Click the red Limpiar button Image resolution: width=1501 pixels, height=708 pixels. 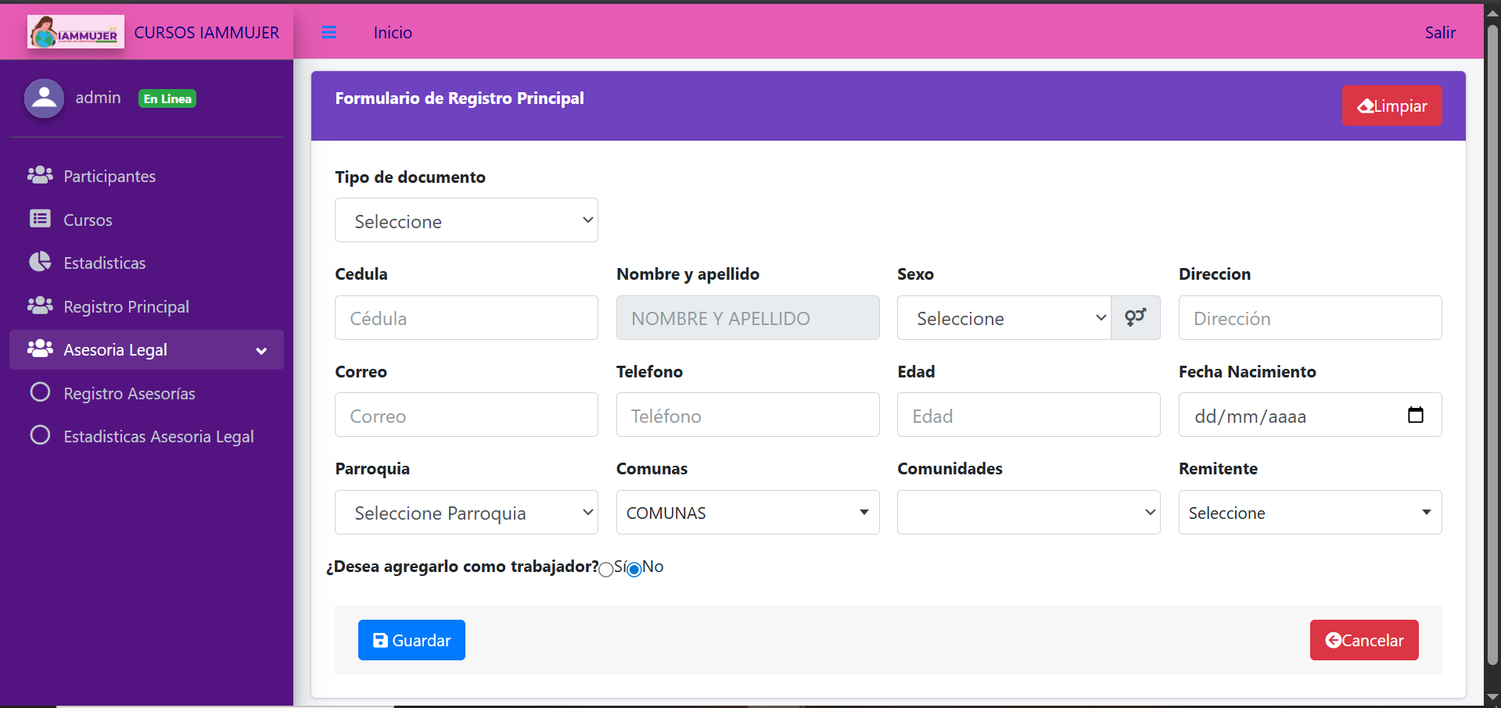point(1391,105)
